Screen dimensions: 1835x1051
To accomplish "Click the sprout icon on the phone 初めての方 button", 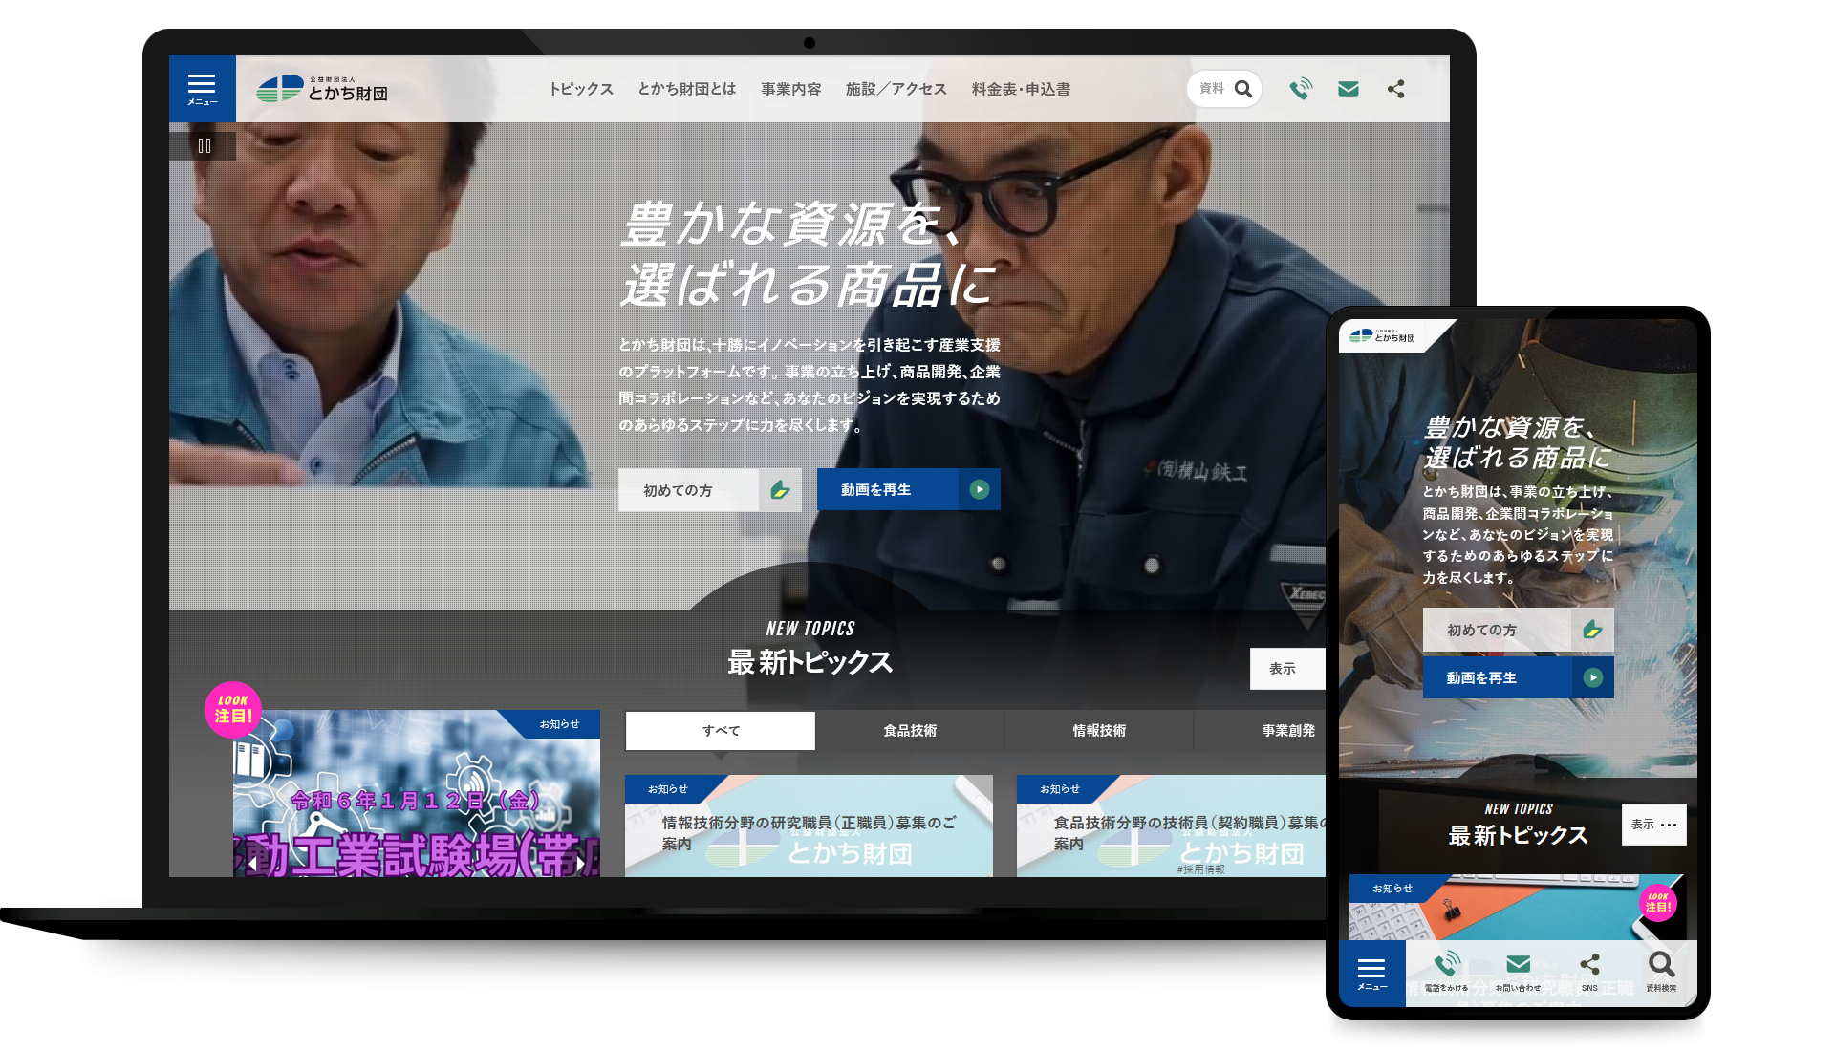I will (x=1592, y=630).
